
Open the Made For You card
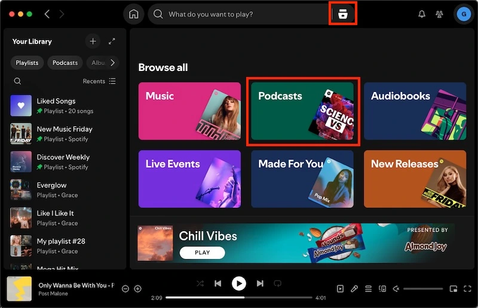coord(302,179)
